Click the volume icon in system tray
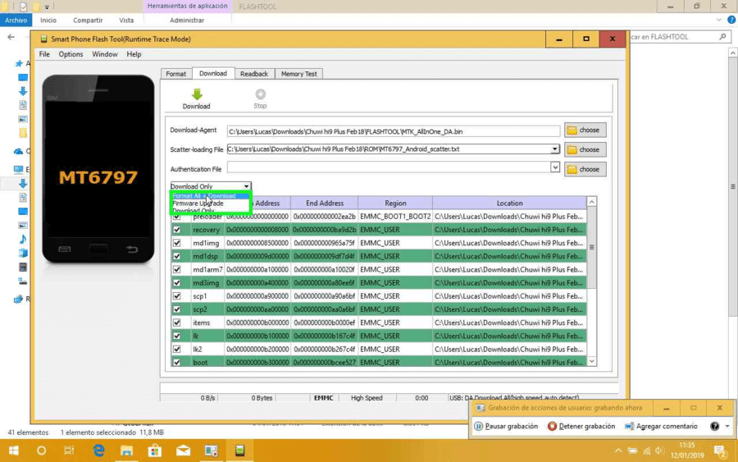 pyautogui.click(x=660, y=451)
